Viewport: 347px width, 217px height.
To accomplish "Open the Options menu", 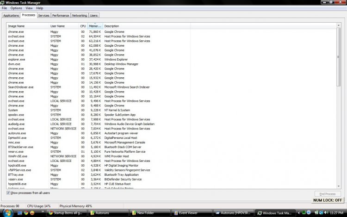I will pos(16,8).
